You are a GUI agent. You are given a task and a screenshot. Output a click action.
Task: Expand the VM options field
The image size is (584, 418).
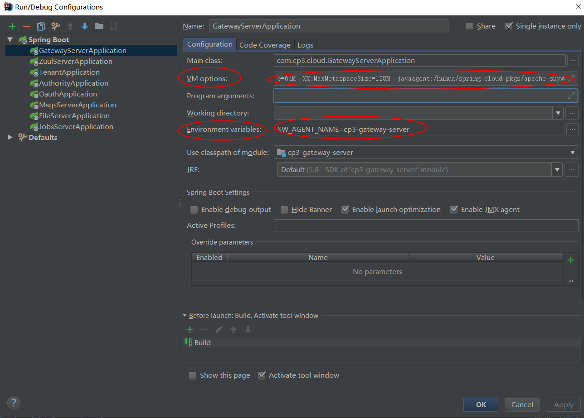click(571, 78)
